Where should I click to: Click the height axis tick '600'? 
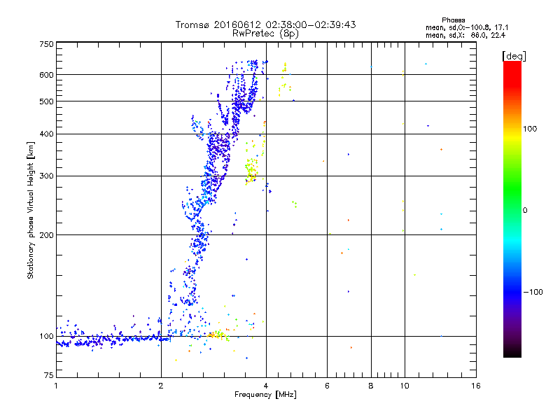tap(46, 75)
